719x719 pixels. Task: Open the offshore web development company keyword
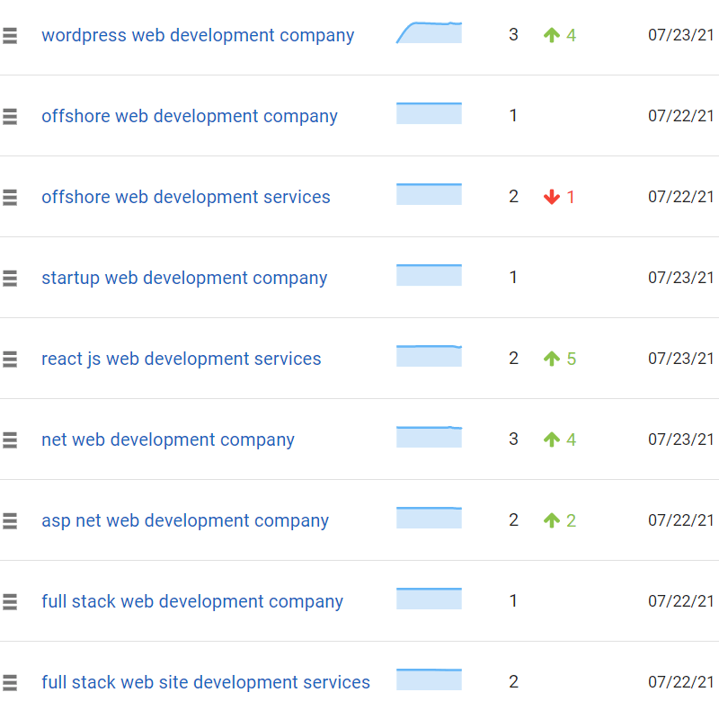pyautogui.click(x=190, y=116)
